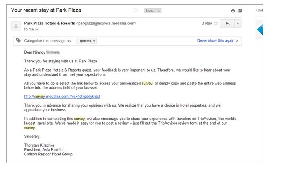Click 'Never show this again' link
This screenshot has height=171, width=285.
216,40
